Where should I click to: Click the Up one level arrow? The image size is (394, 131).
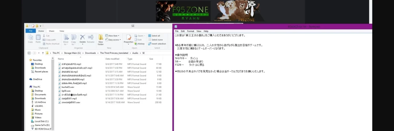click(43, 53)
